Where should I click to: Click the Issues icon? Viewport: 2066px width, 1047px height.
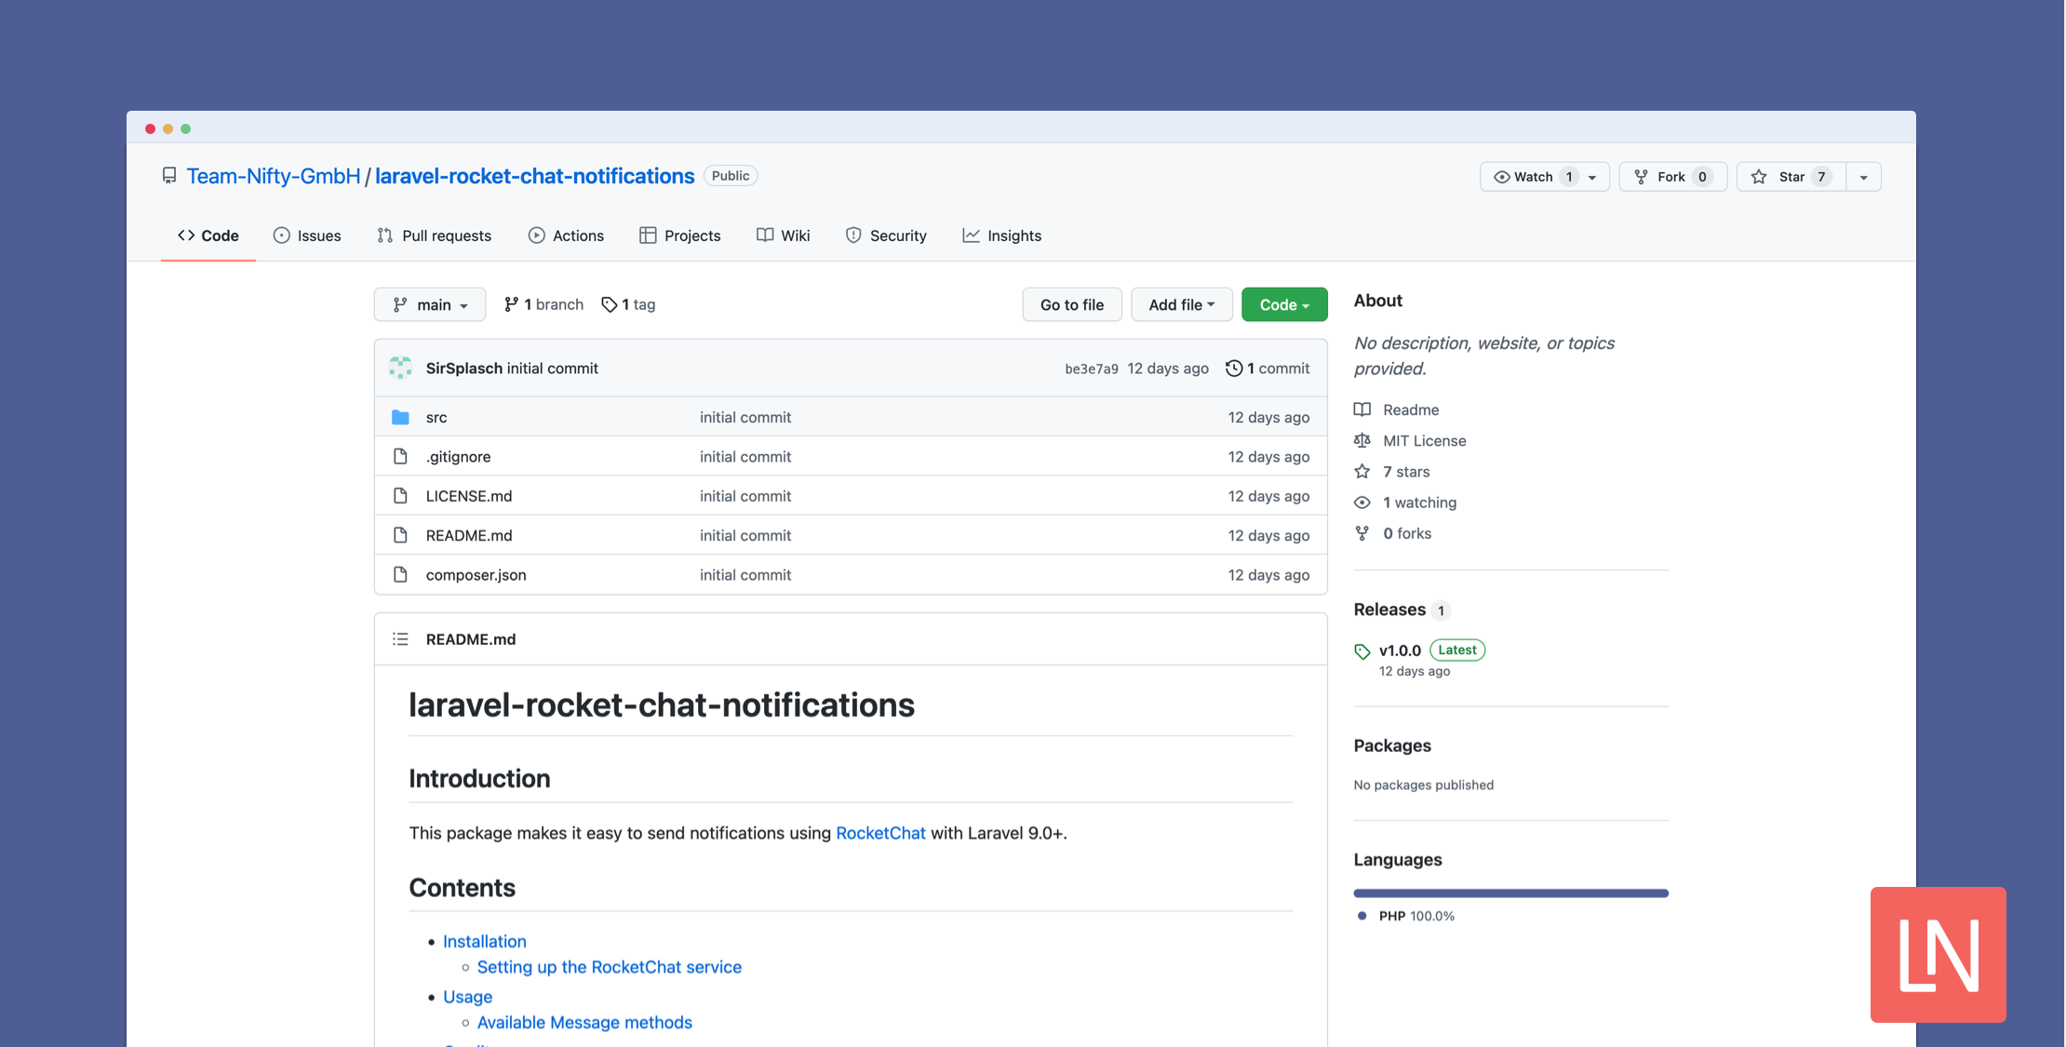280,234
